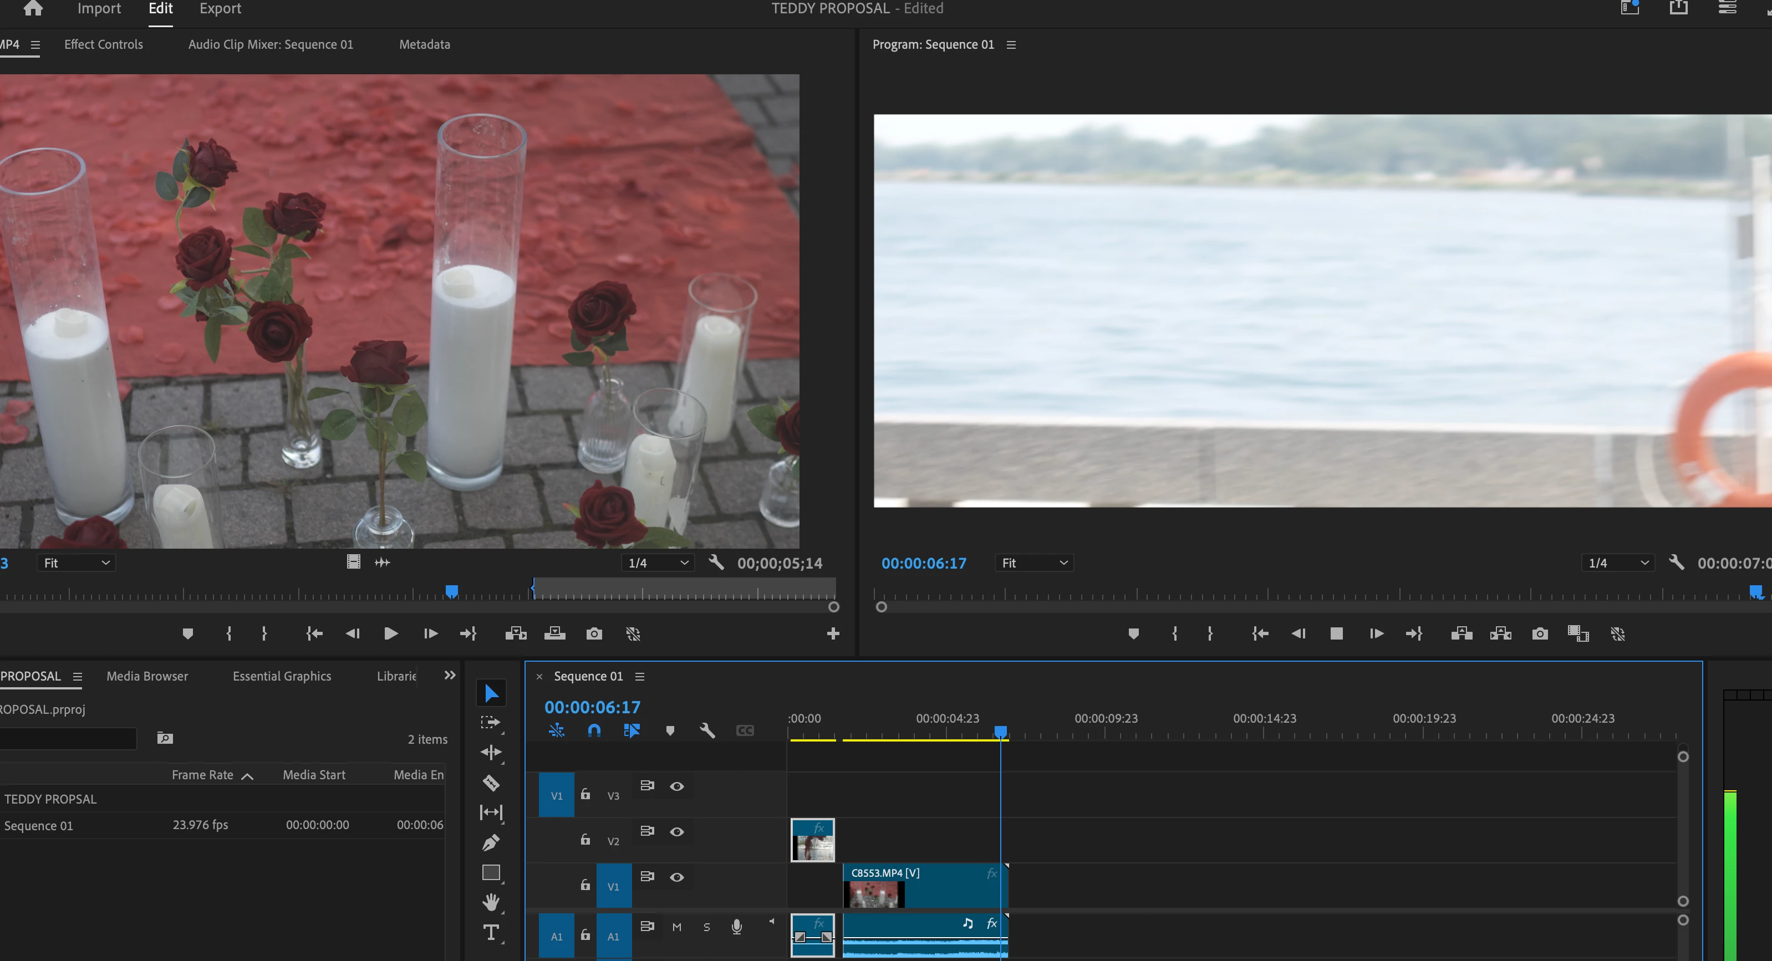Open the Export workspace tab
1772x961 pixels.
click(x=220, y=9)
